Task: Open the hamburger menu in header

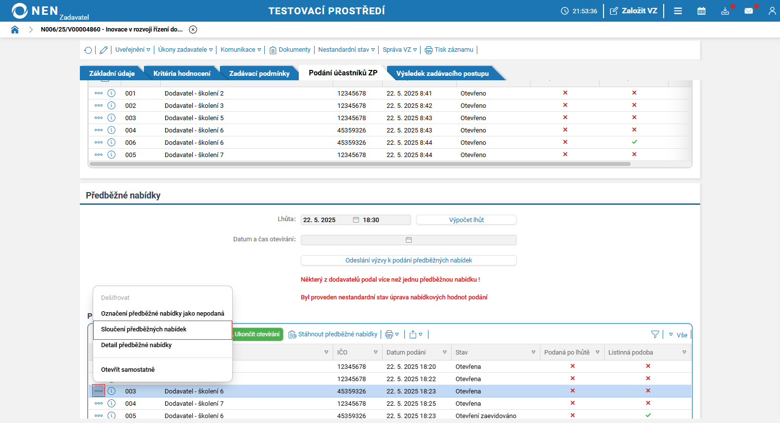Action: tap(678, 11)
